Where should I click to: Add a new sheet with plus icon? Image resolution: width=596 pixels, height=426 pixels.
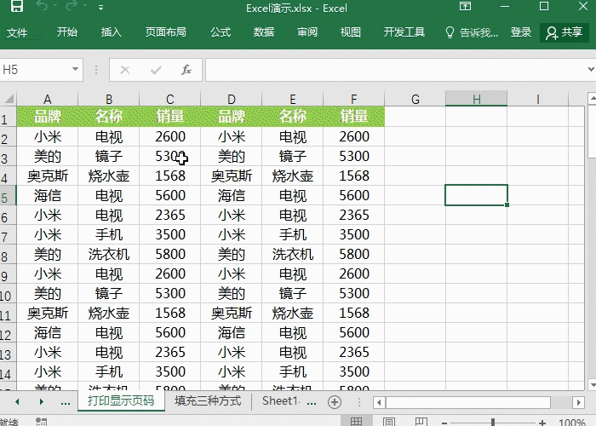point(335,401)
